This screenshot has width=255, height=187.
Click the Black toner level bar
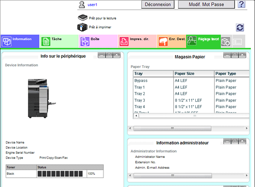pos(60,174)
